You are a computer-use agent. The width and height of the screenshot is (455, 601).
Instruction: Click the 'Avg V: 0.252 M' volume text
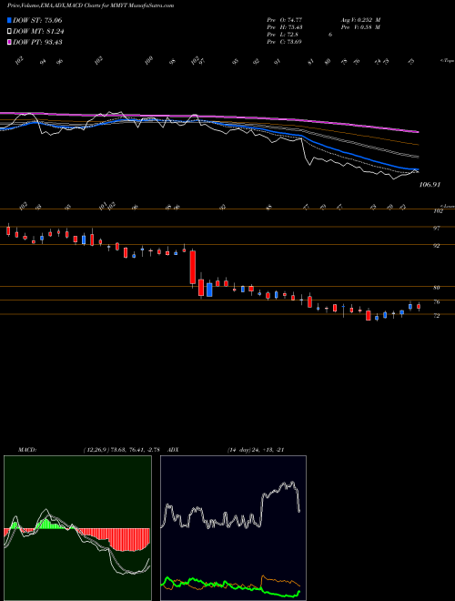pos(359,20)
